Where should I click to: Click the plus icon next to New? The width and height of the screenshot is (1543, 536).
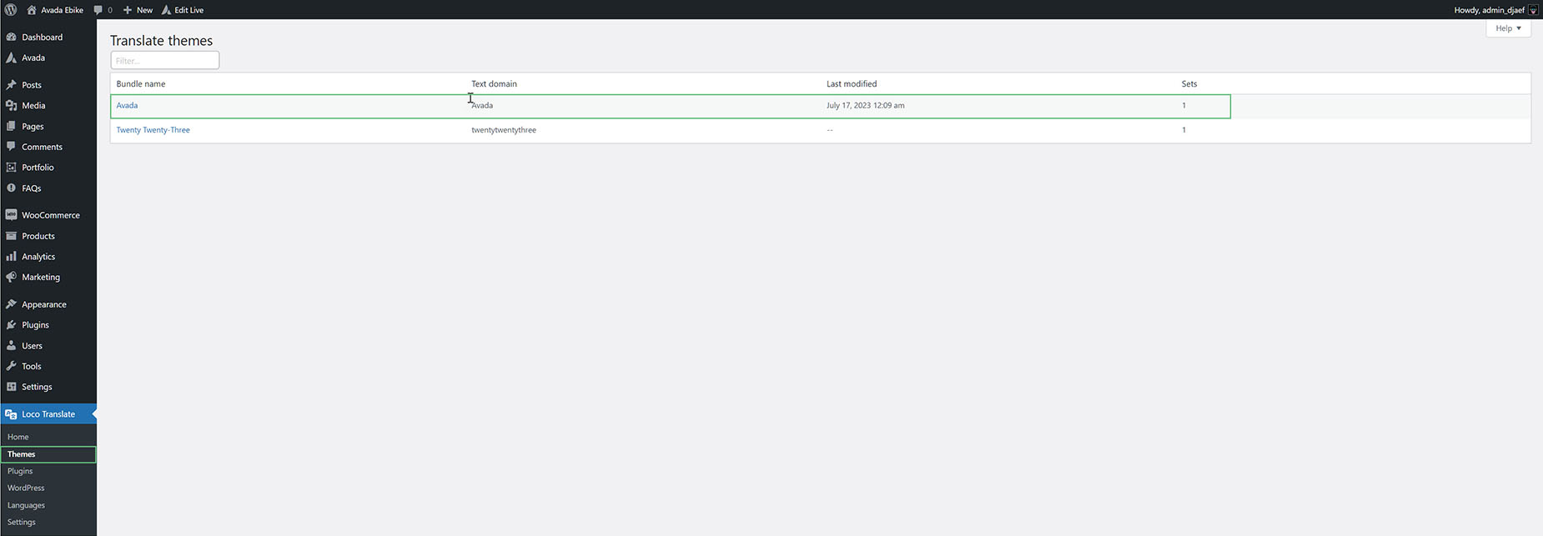(x=128, y=10)
